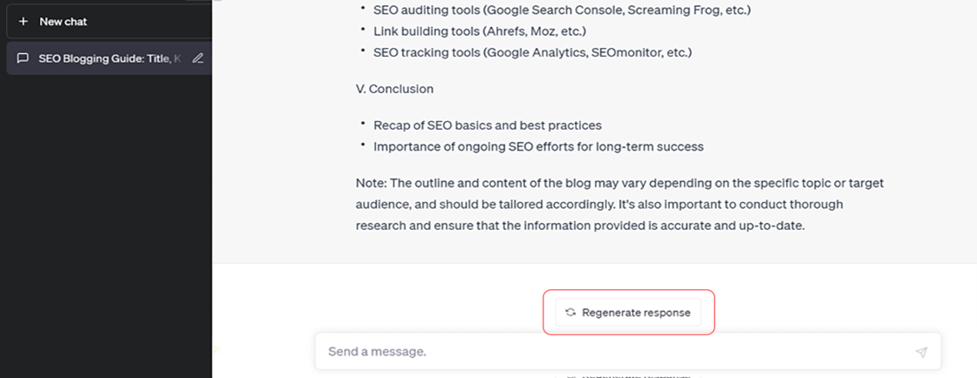Screen dimensions: 977x378
Task: Click the paper plane send icon
Action: click(x=921, y=352)
